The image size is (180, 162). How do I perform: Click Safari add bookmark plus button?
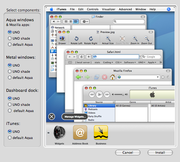89,57
